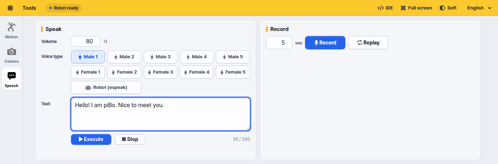Start recording with the Record button
The height and width of the screenshot is (164, 498).
click(325, 43)
